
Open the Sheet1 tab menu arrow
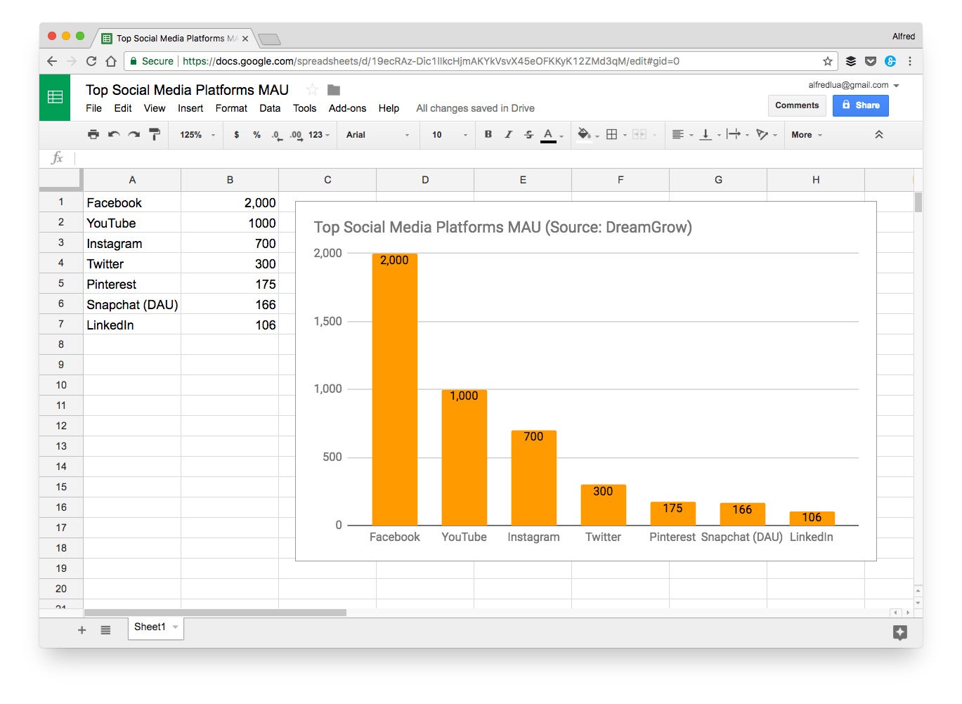coord(175,627)
